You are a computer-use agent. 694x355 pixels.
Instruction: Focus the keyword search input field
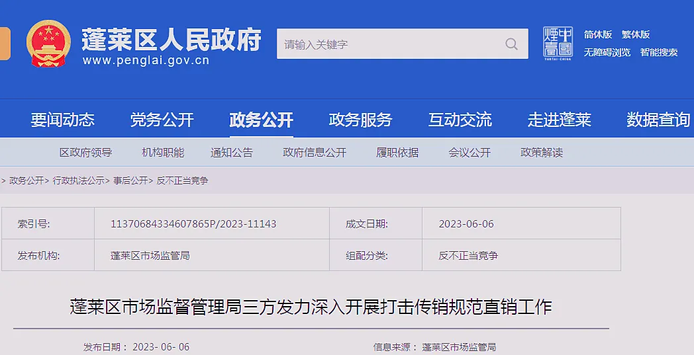click(403, 44)
